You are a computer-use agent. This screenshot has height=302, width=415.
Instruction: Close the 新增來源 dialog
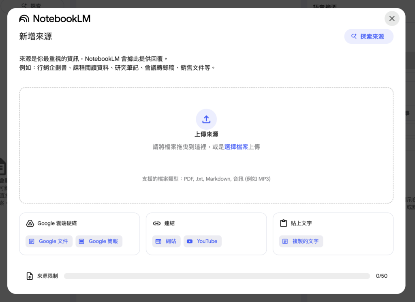click(391, 19)
